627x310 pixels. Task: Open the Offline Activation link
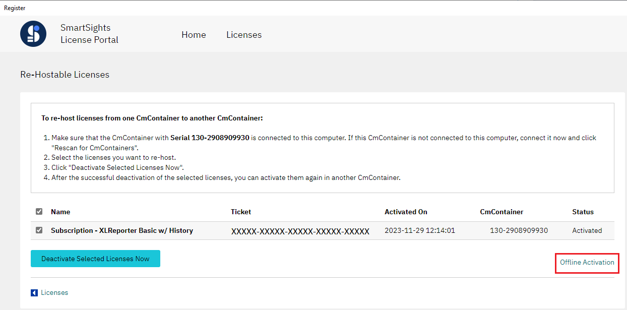coord(587,262)
